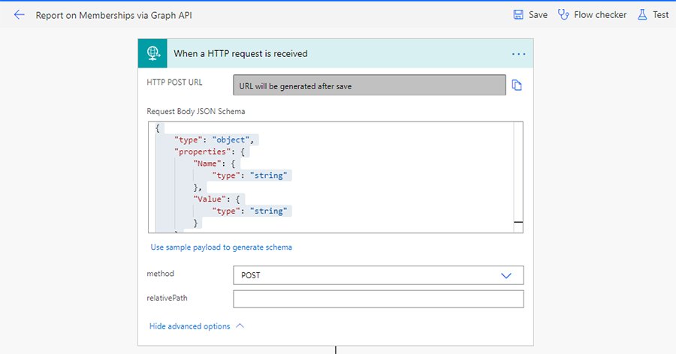Screen dimensions: 676x354
Task: Click the 'URL will be generated after save' field
Action: [x=369, y=85]
